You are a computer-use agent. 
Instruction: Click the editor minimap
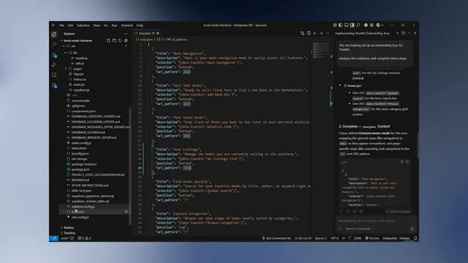click(321, 51)
